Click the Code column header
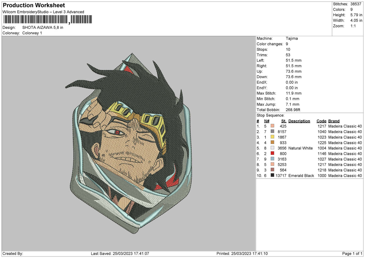Screen dimensions: 365x258 click(321, 121)
